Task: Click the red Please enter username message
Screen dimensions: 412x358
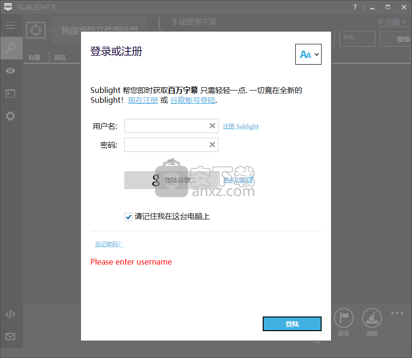Action: (131, 262)
